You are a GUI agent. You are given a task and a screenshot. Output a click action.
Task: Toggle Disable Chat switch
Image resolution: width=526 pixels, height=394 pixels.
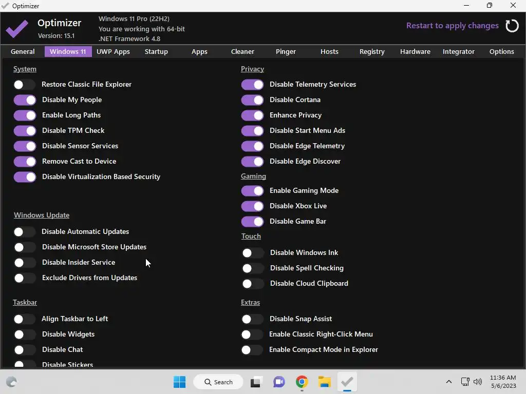25,350
